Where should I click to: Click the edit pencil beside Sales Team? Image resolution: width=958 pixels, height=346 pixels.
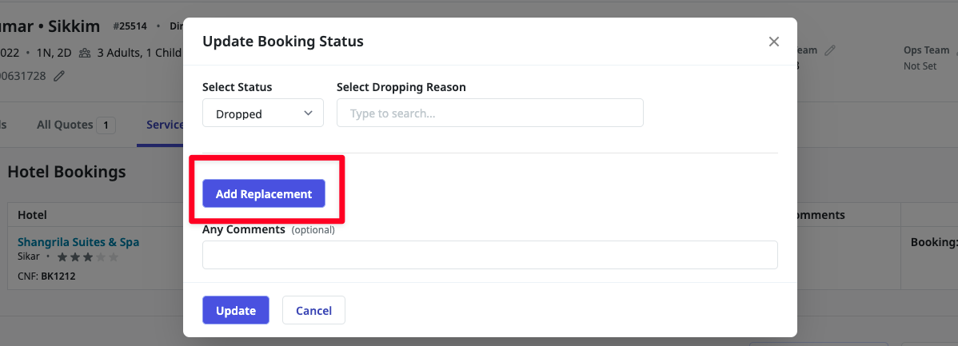(x=830, y=50)
